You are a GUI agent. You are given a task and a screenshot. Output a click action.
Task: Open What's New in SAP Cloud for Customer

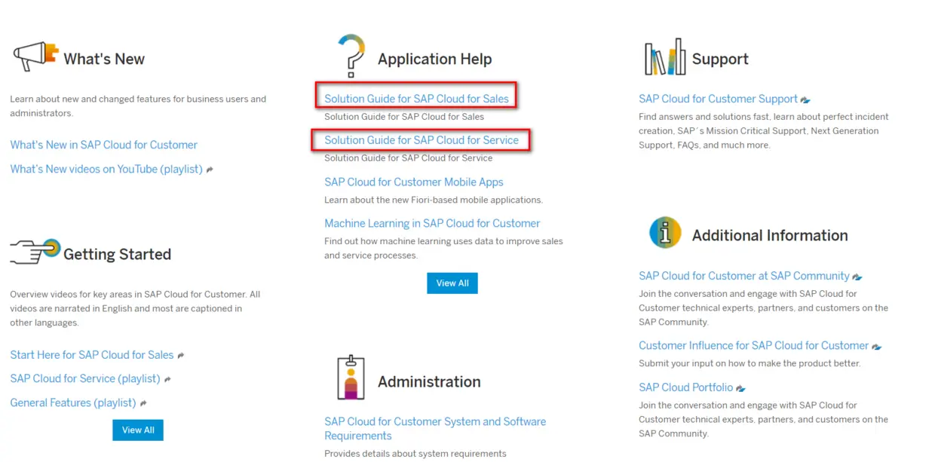[x=103, y=145]
